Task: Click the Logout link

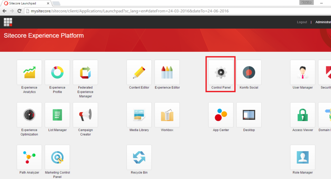Action: pos(302,22)
